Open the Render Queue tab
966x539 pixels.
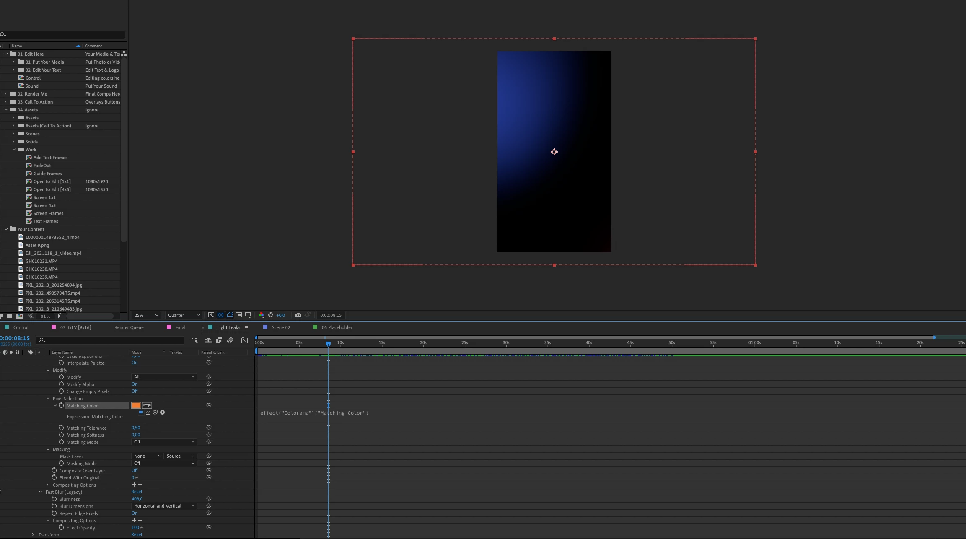tap(129, 327)
